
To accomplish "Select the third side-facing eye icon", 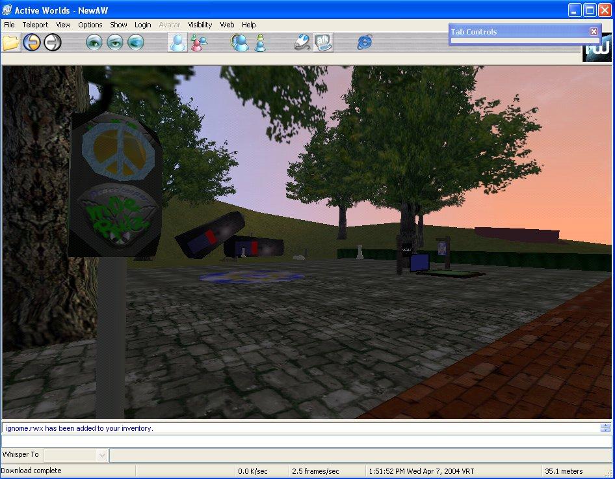I will [x=135, y=43].
